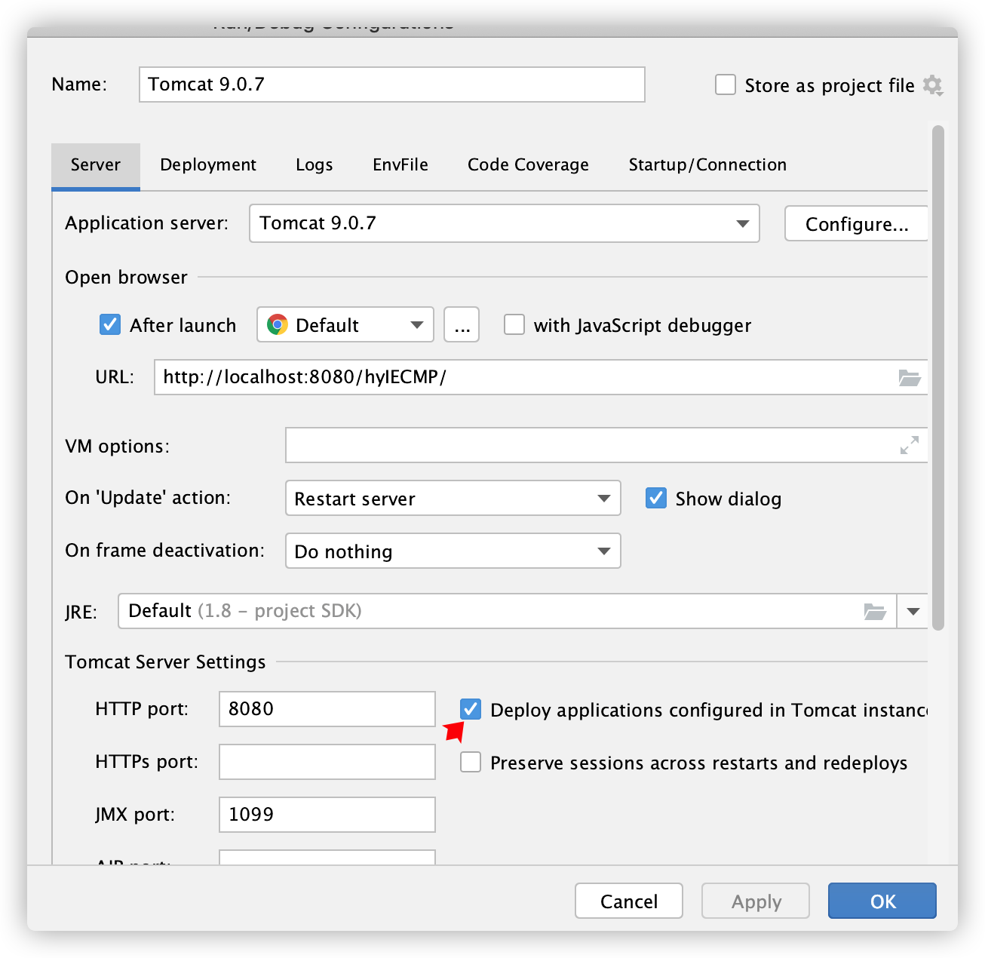Focus the JMX port field
The width and height of the screenshot is (985, 958).
(x=327, y=815)
